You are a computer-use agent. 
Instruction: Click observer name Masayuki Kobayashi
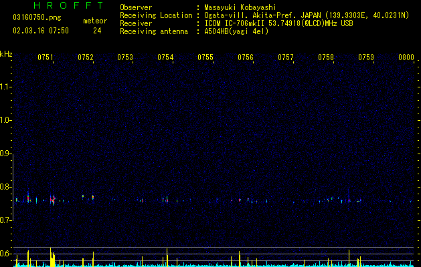click(240, 7)
